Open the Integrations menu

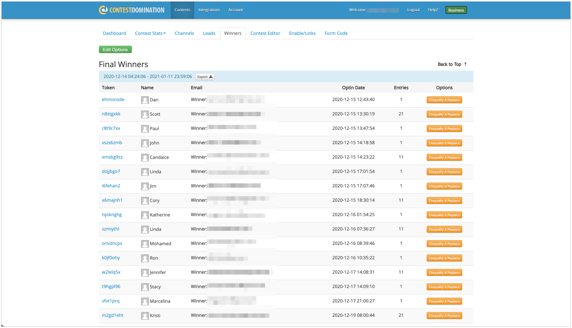(x=209, y=10)
